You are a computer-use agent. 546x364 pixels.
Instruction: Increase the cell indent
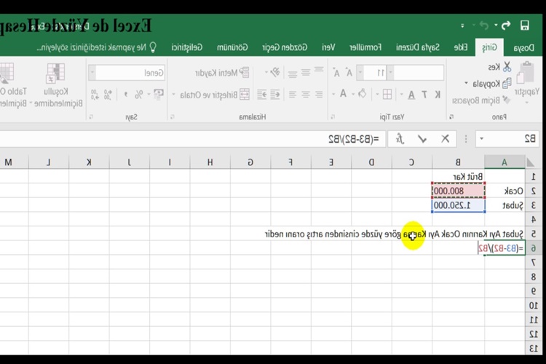[262, 94]
